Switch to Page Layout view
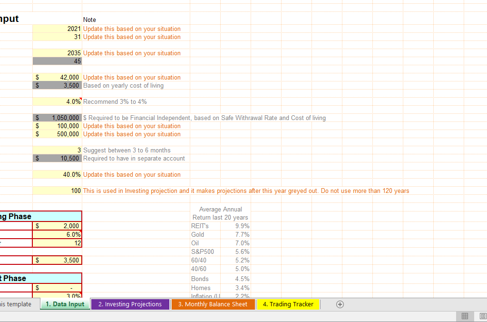This screenshot has height=322, width=487. coord(483,316)
